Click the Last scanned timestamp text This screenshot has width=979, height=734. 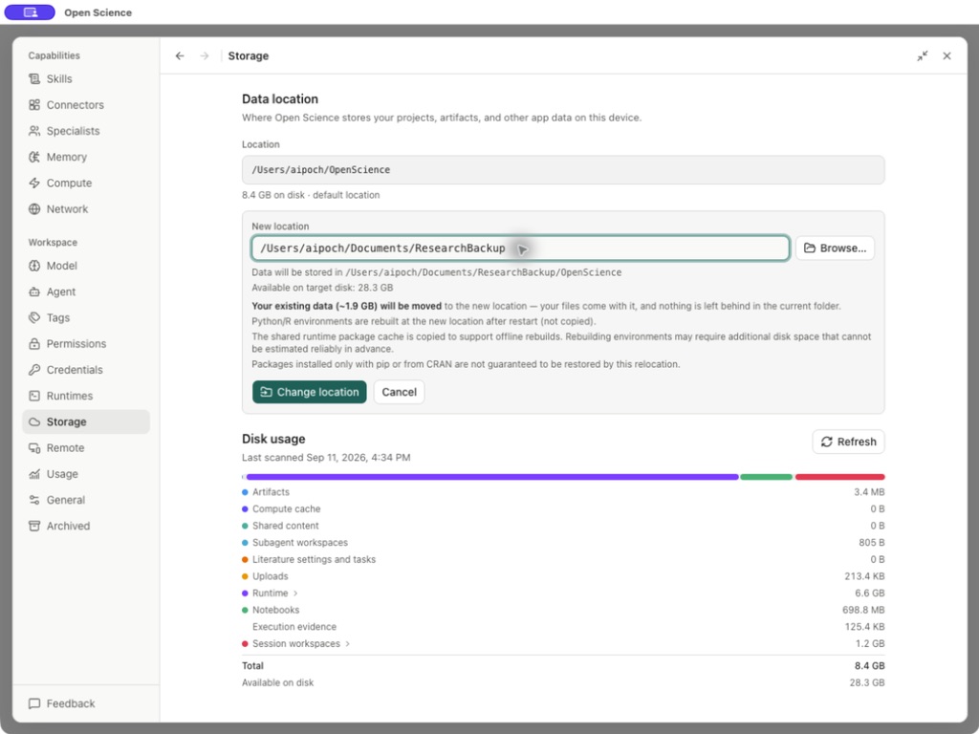click(326, 458)
